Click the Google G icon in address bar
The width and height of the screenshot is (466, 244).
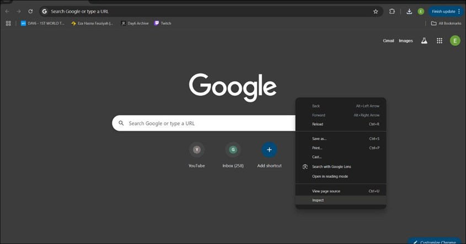45,11
